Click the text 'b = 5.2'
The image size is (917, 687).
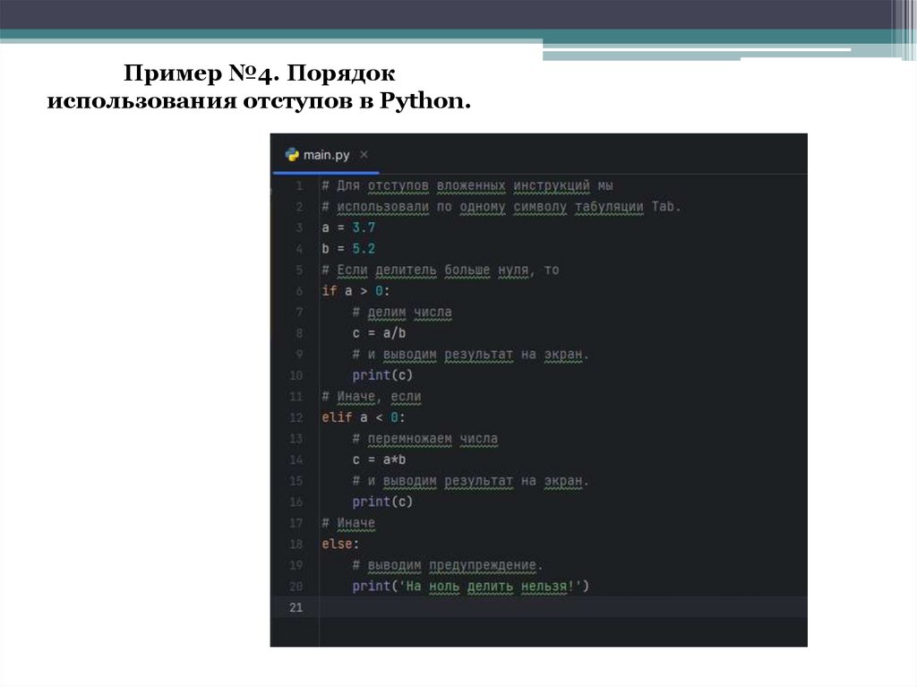348,249
